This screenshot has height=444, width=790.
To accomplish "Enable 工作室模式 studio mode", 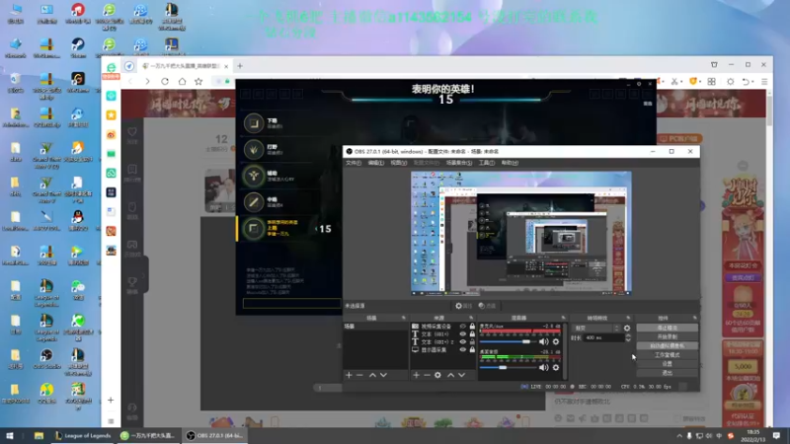I will 668,355.
